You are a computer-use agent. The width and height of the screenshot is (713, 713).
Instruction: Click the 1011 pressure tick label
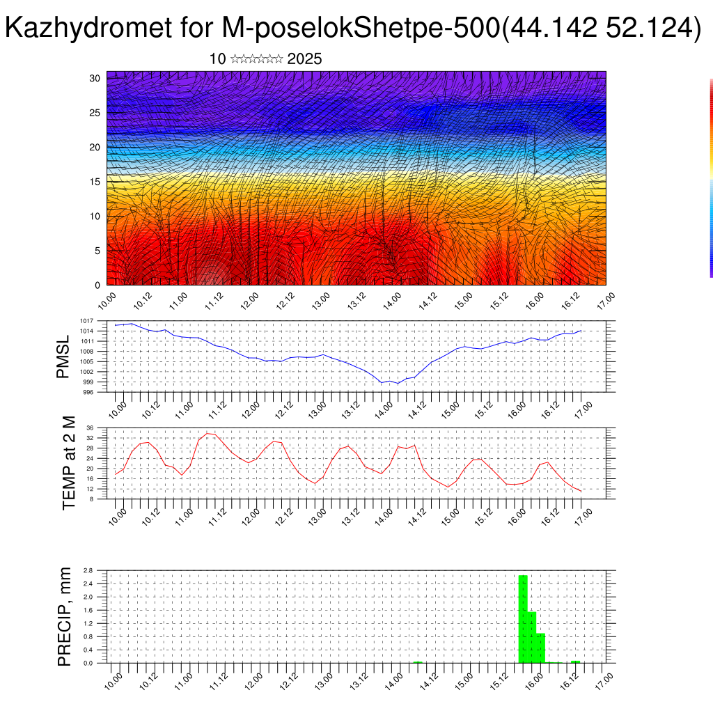tap(87, 341)
